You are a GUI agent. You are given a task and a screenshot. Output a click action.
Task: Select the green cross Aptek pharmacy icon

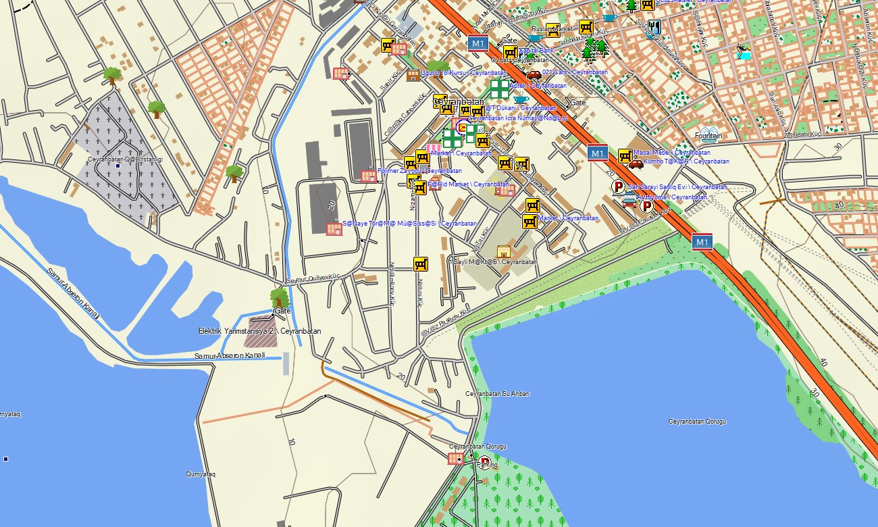(500, 89)
